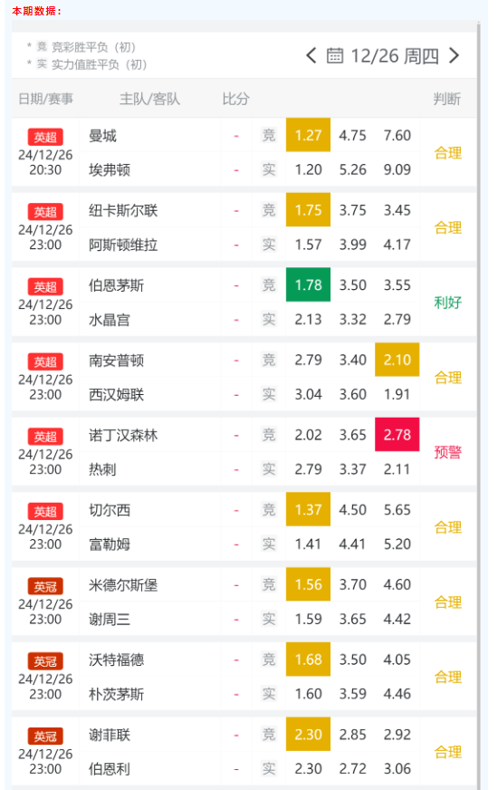
Task: Open 利好 judgment for 伯恩茅斯 match
Action: (x=447, y=303)
